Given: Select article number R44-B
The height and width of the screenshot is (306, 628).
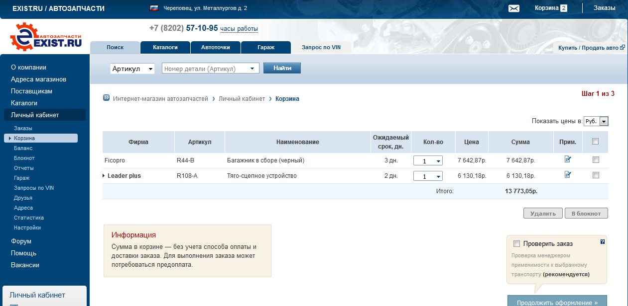Looking at the screenshot, I should 185,160.
